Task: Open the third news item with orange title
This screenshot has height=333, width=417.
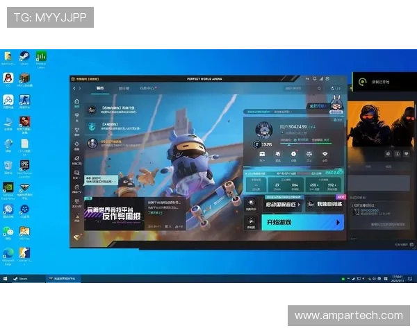Action: click(114, 144)
